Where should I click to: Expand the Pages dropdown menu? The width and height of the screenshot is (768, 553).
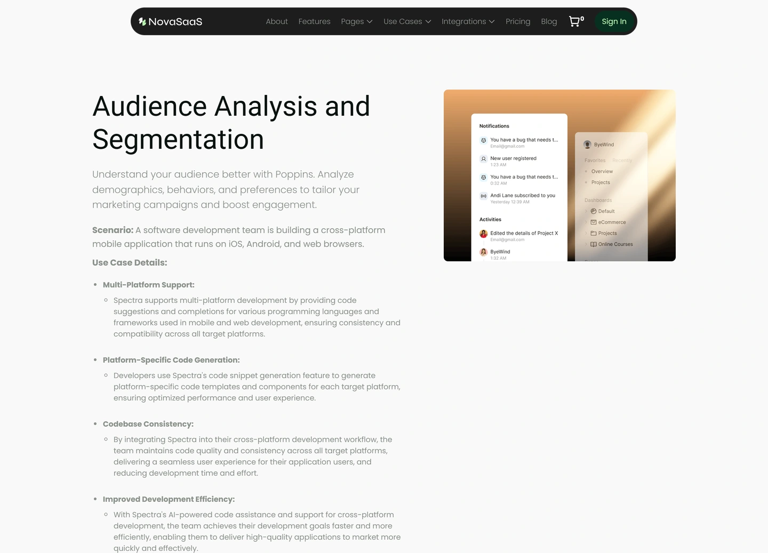[357, 21]
